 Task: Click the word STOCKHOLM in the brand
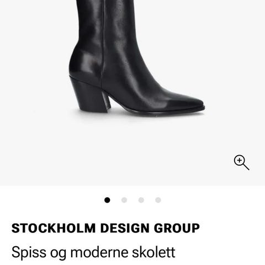54,228
